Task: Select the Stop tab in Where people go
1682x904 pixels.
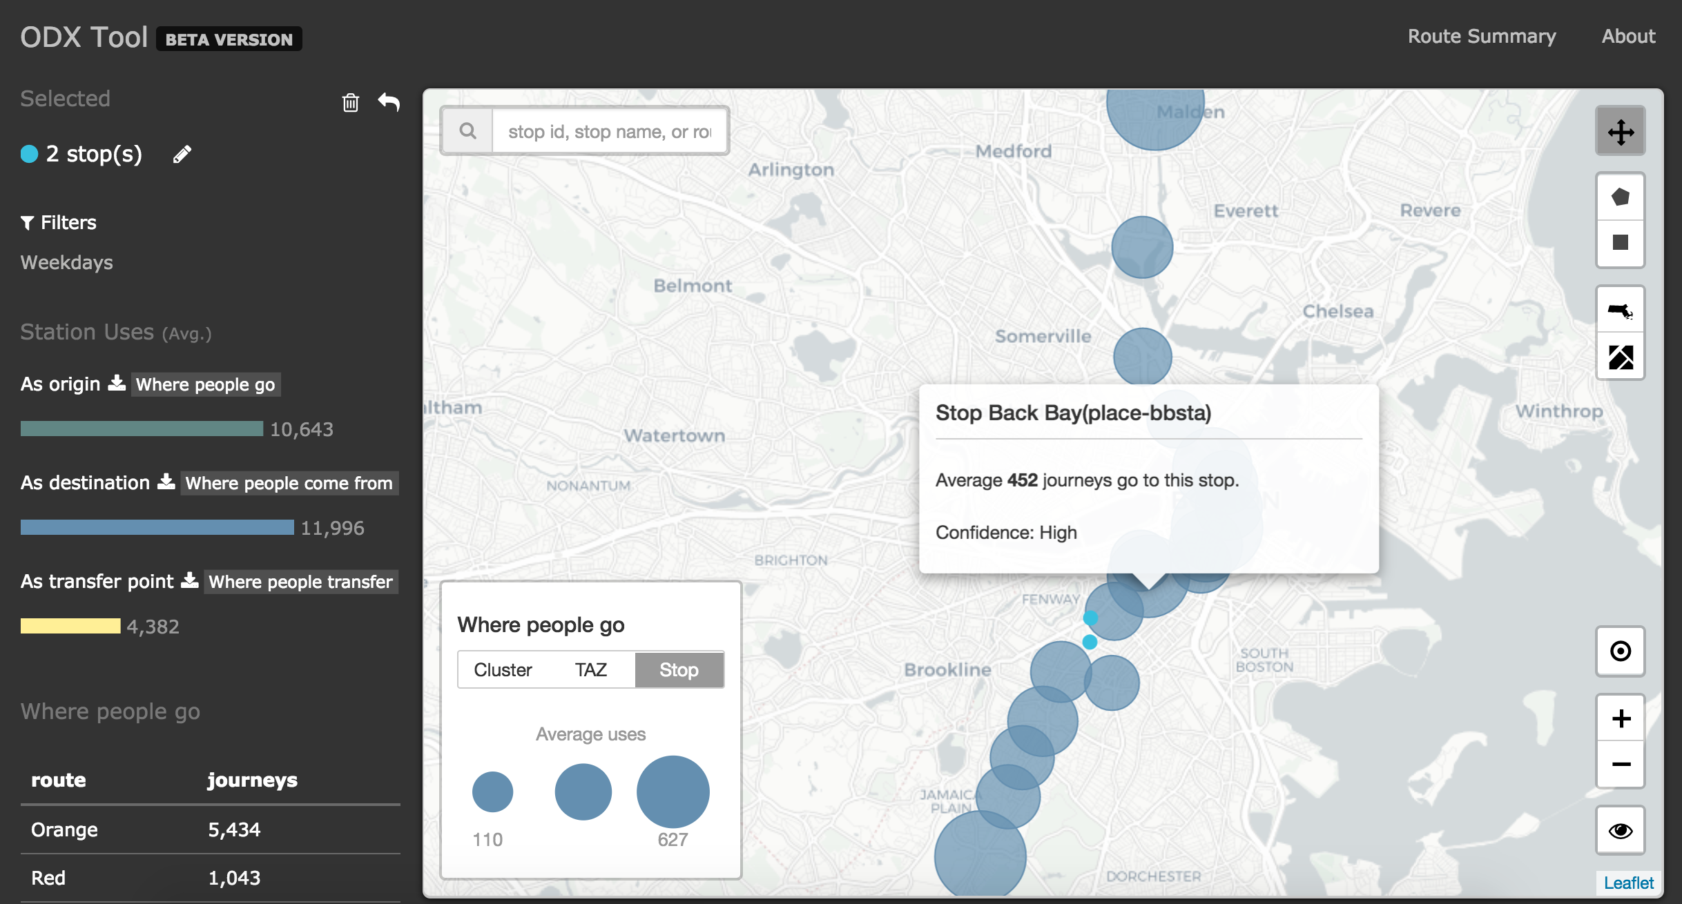Action: coord(679,669)
